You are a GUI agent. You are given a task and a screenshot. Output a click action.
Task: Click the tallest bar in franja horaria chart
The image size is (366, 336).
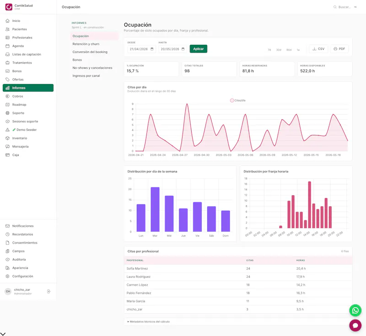click(310, 205)
